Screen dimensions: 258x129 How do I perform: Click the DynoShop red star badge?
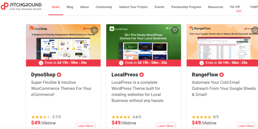click(59, 75)
